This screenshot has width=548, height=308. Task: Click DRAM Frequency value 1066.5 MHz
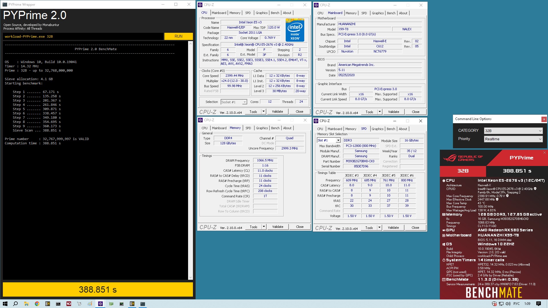265,160
